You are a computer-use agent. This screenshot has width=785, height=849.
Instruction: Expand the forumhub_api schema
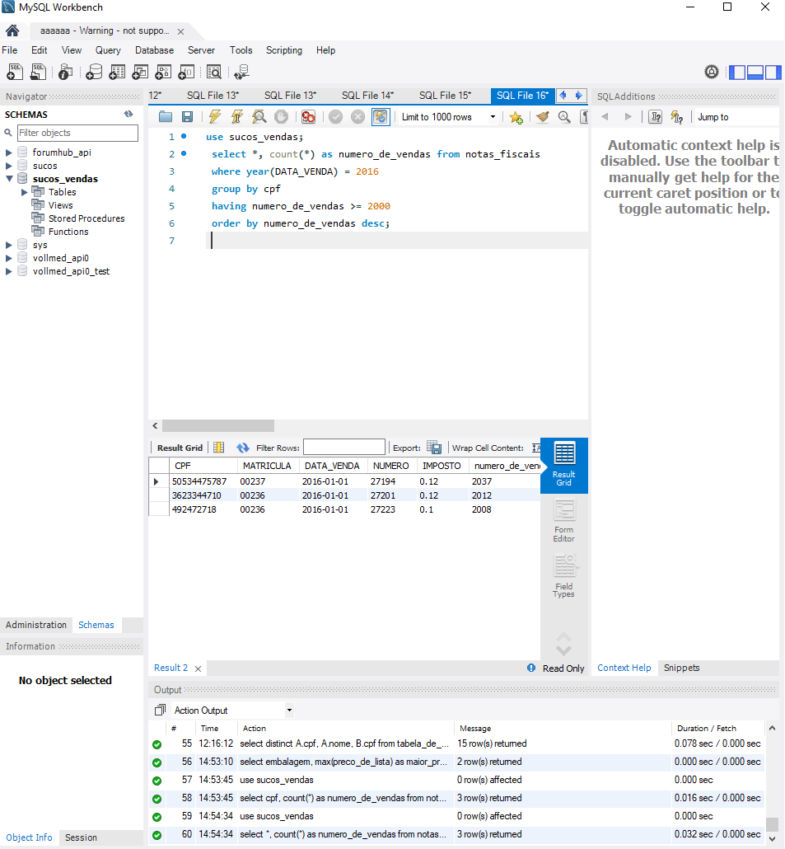coord(9,152)
